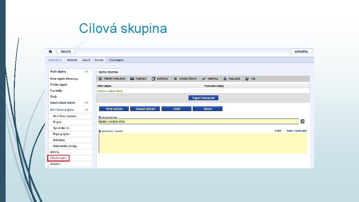This screenshot has width=359, height=202.
Task: Click Nový záznam button
Action: click(114, 109)
